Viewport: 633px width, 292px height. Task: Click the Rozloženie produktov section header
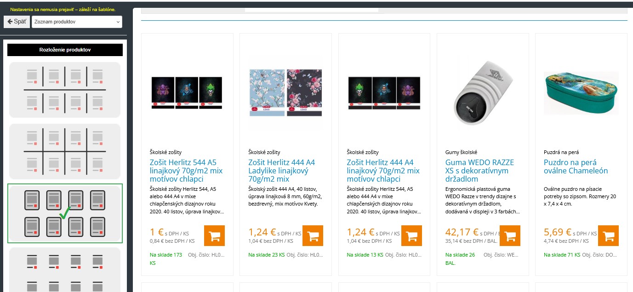pyautogui.click(x=65, y=50)
